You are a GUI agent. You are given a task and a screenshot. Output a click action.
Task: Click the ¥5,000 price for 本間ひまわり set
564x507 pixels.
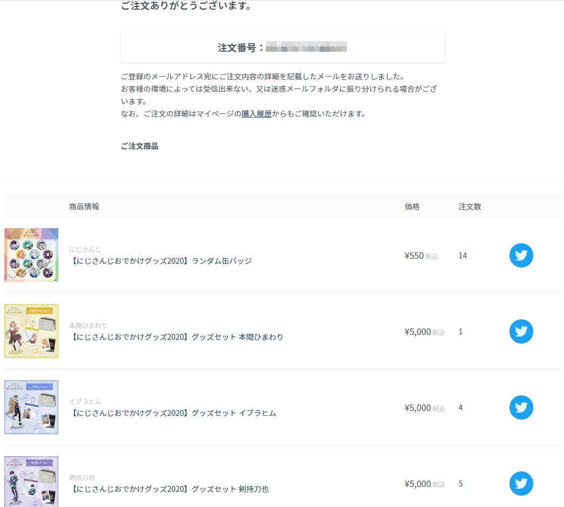(418, 332)
